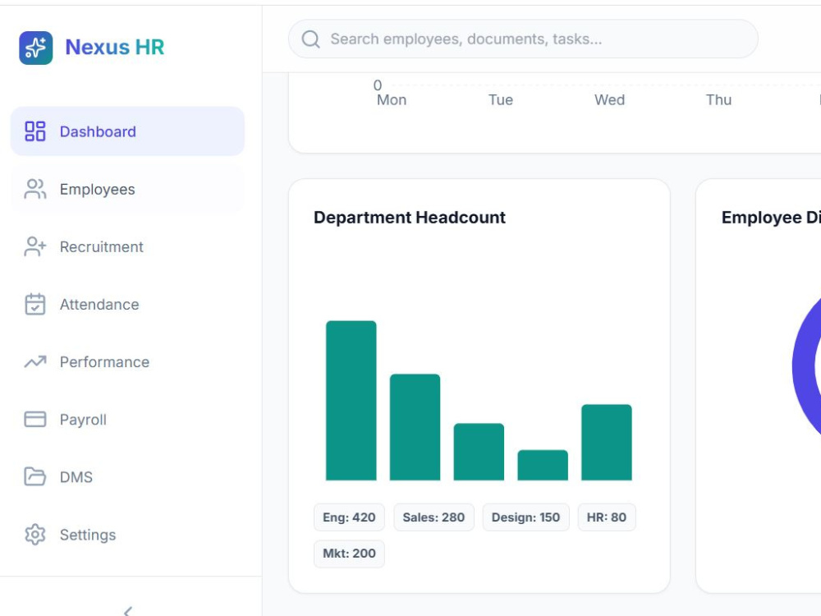Click the Dashboard grid icon
The image size is (821, 616).
click(x=35, y=131)
